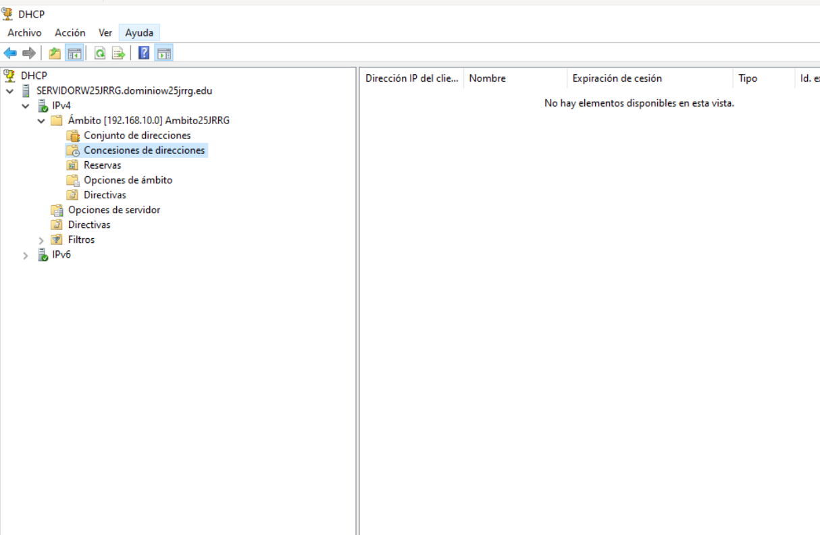Sort by Nombre column header
Image resolution: width=820 pixels, height=535 pixels.
(515, 78)
